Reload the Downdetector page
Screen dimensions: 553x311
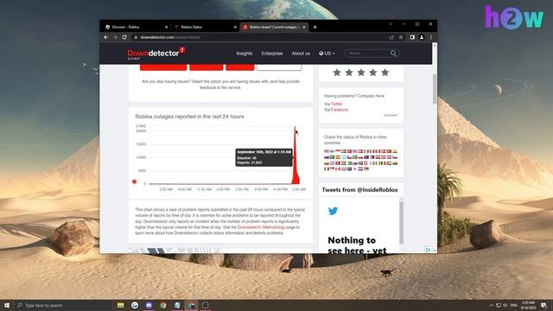click(x=124, y=37)
